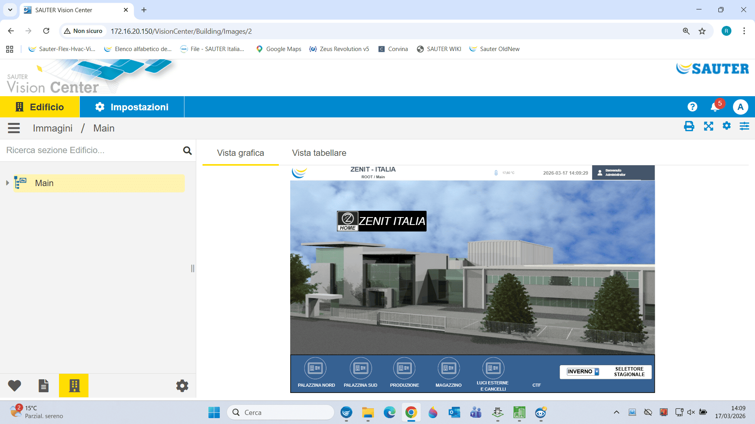
Task: Open the Produzione panel icon
Action: point(404,368)
